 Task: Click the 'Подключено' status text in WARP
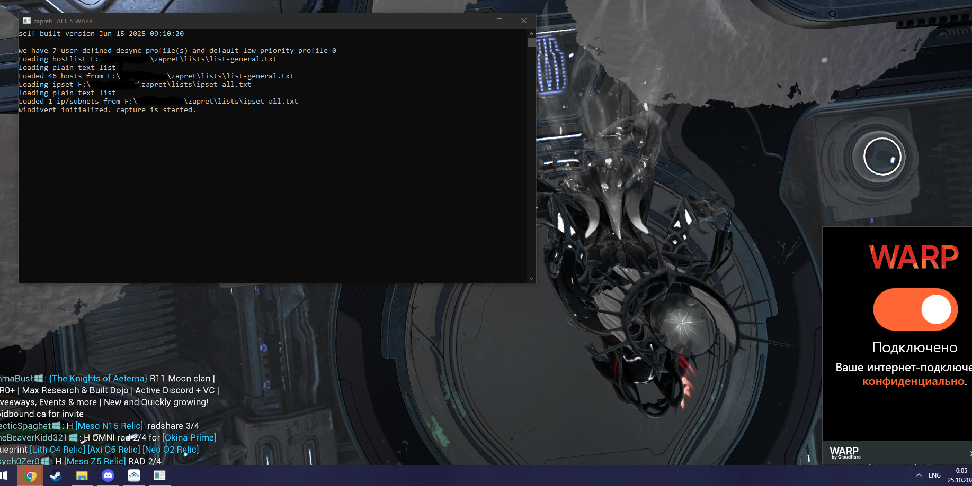point(915,347)
